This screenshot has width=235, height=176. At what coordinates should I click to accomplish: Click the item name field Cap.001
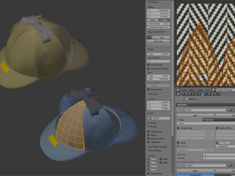(161, 118)
